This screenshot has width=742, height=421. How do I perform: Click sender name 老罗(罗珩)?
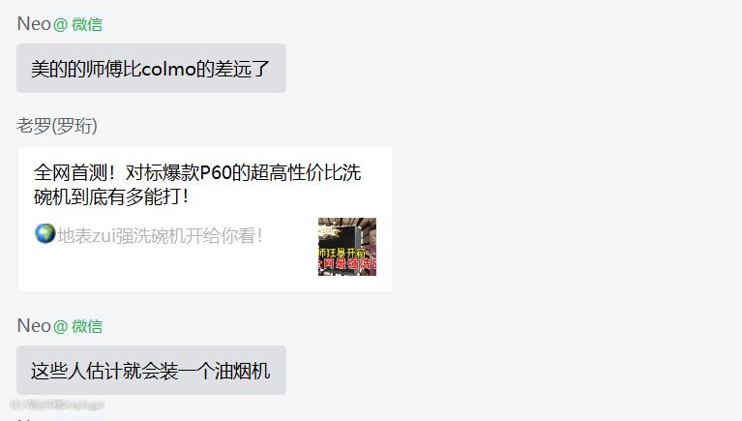(57, 126)
